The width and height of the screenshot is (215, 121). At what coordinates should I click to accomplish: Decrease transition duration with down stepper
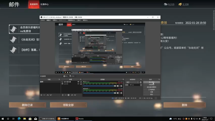tap(141, 86)
